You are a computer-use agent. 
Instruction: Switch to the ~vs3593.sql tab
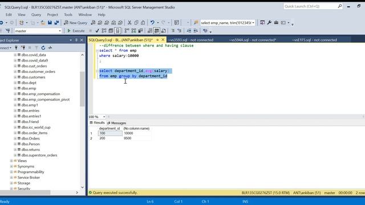[190, 40]
